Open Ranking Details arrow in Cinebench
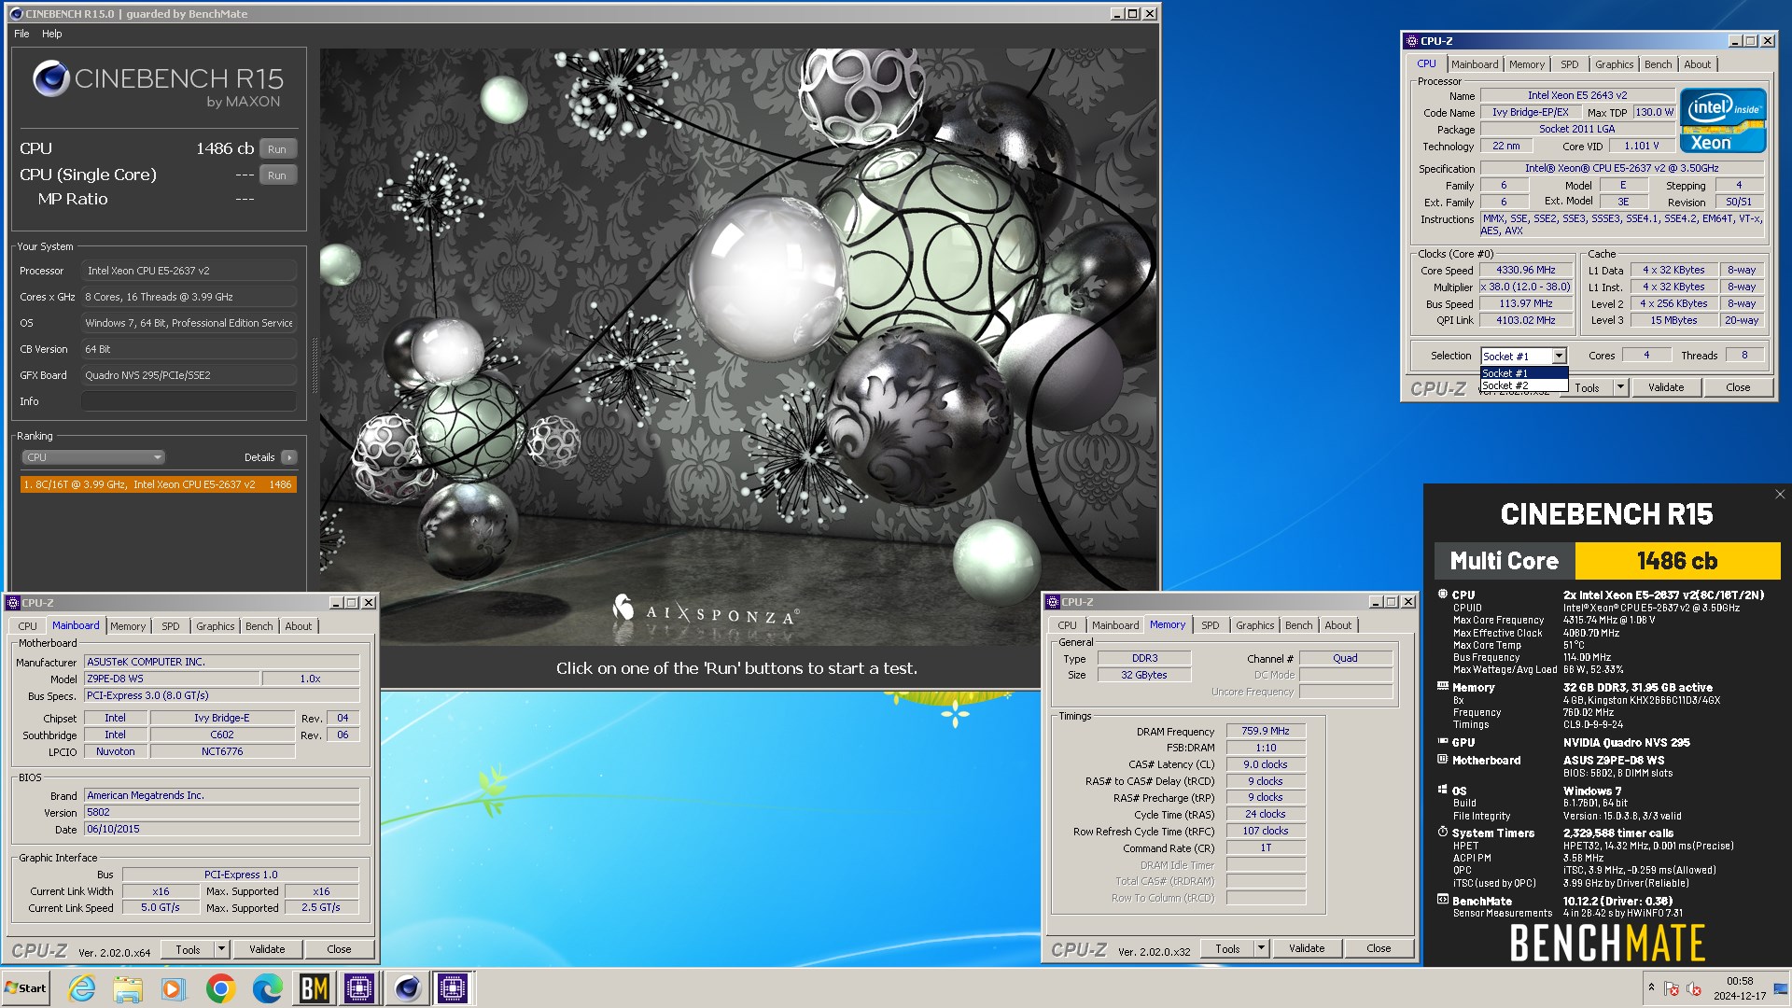The image size is (1792, 1008). [x=289, y=457]
